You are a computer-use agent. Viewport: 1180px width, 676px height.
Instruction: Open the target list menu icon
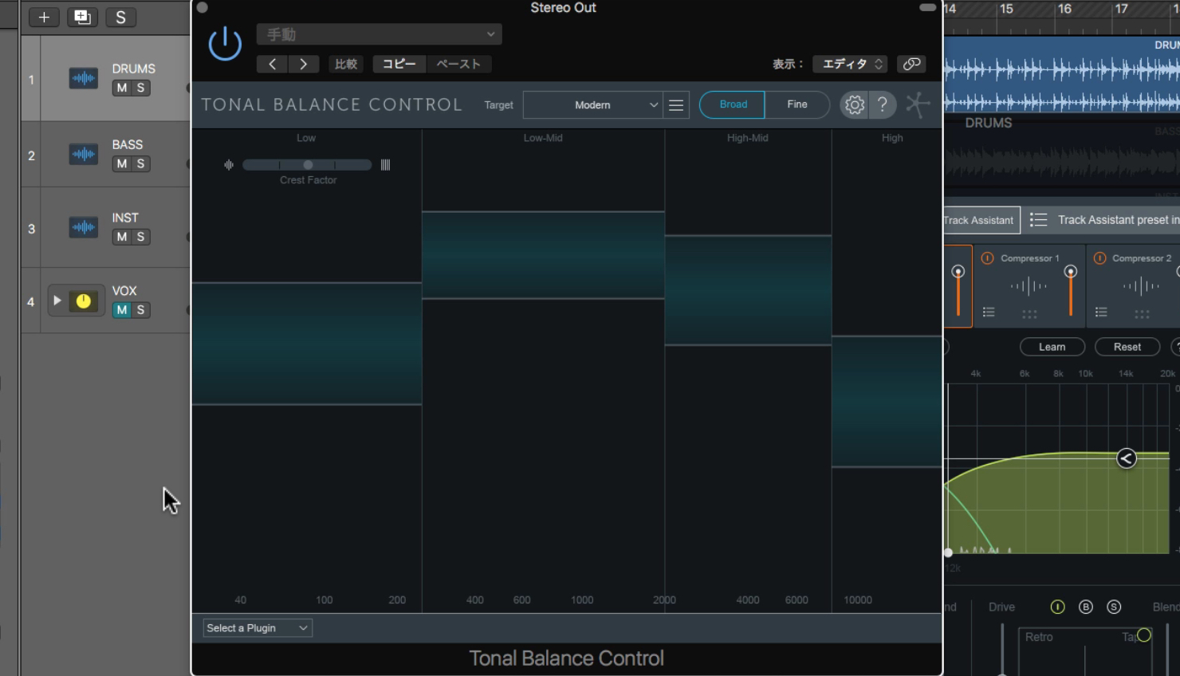tap(676, 104)
